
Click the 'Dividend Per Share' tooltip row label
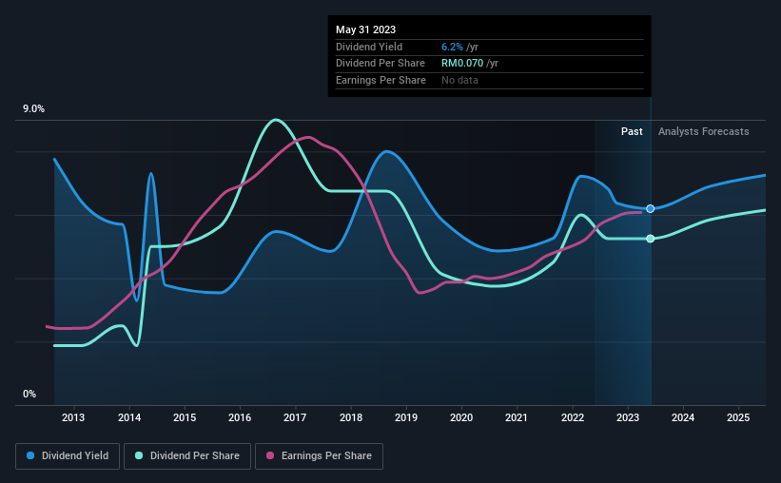click(381, 64)
